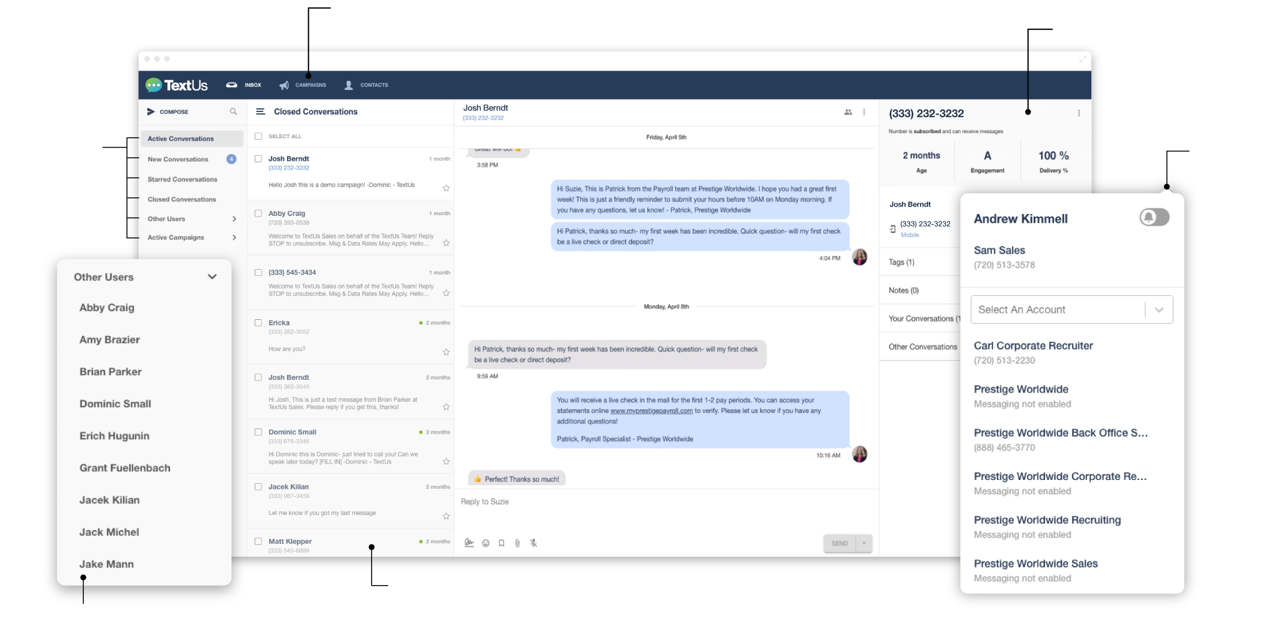Viewport: 1284px width, 622px height.
Task: Click the TextUs logo
Action: pos(176,85)
